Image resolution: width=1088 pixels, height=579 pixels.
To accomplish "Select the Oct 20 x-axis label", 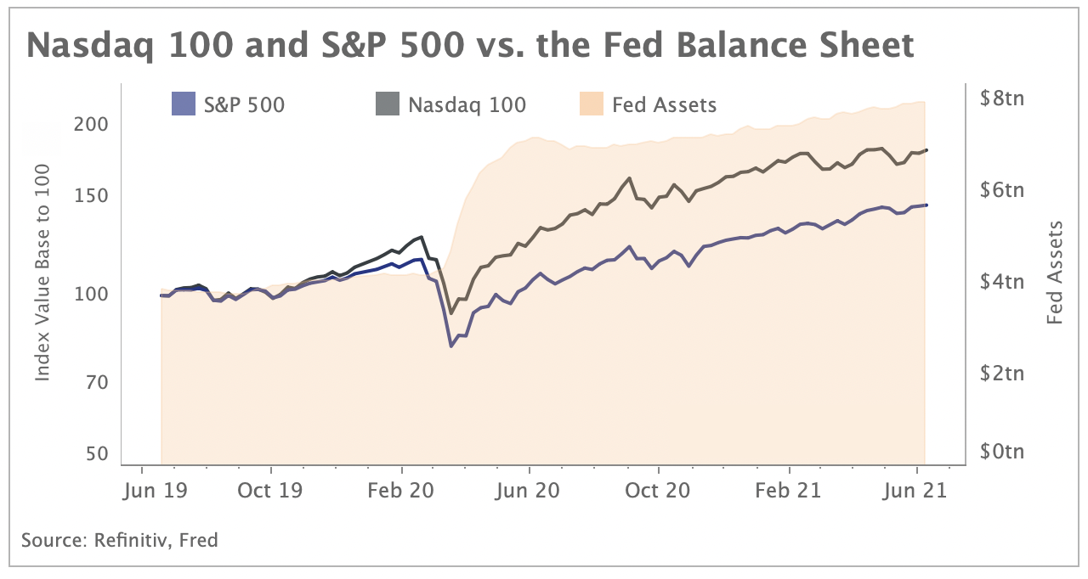I will [659, 491].
